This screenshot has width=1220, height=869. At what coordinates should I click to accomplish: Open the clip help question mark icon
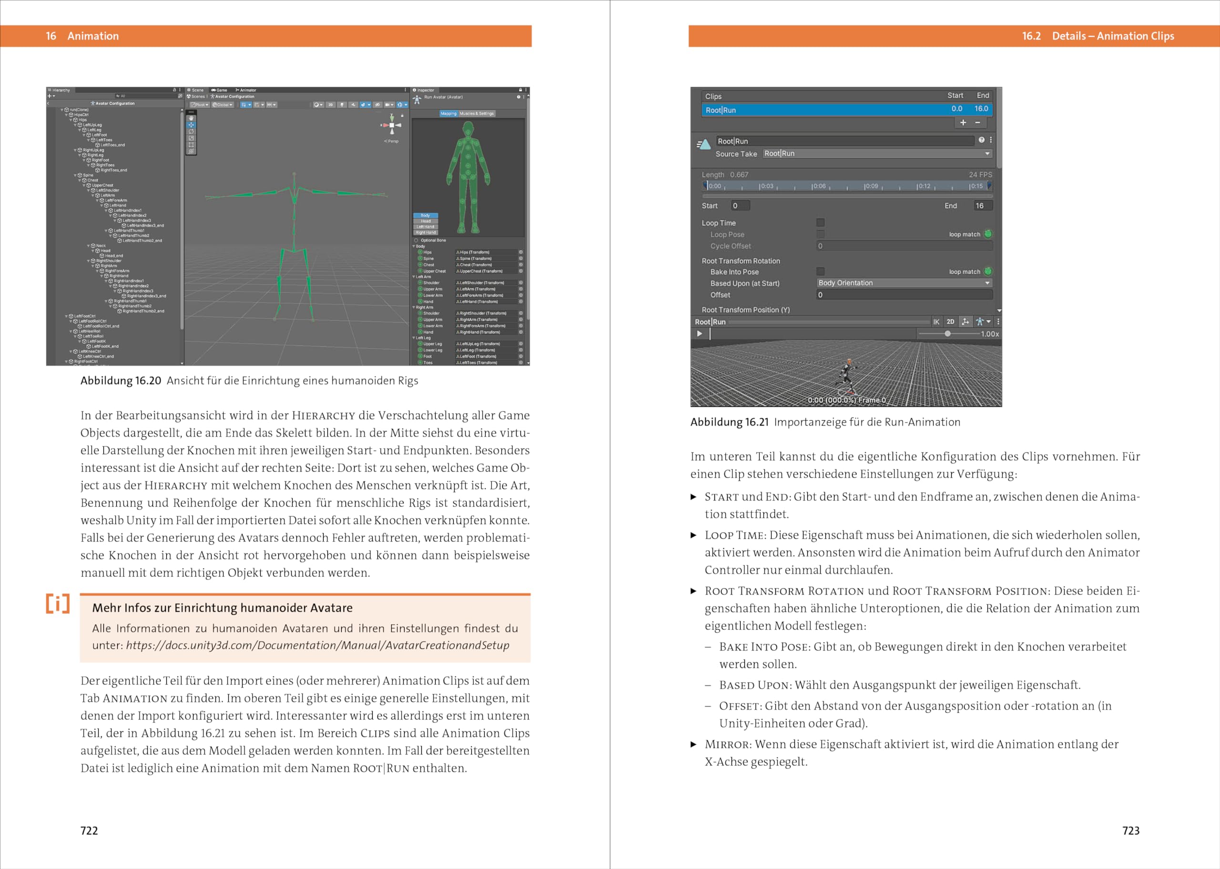981,140
